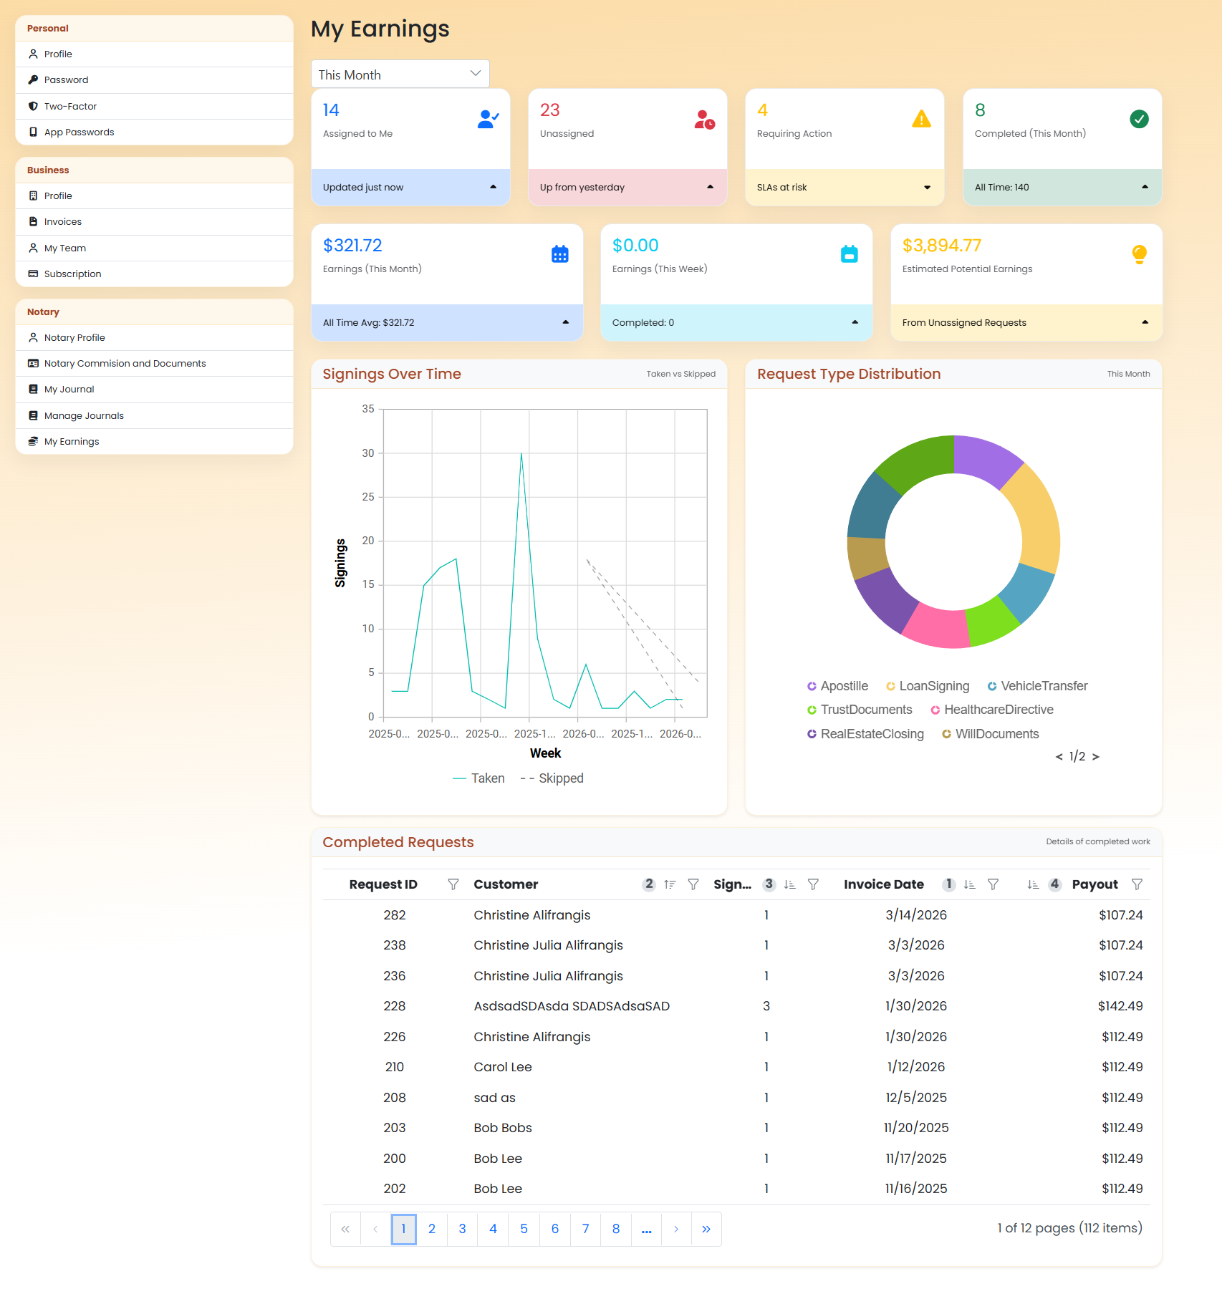Screen dimensions: 1222x1299
Task: Filter the Payout column
Action: [x=1137, y=884]
